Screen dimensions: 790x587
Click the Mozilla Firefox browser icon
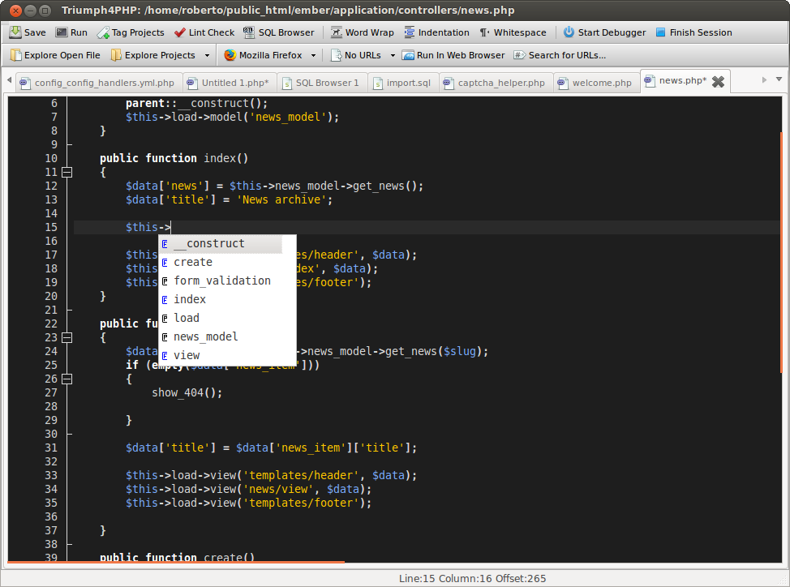tap(230, 55)
